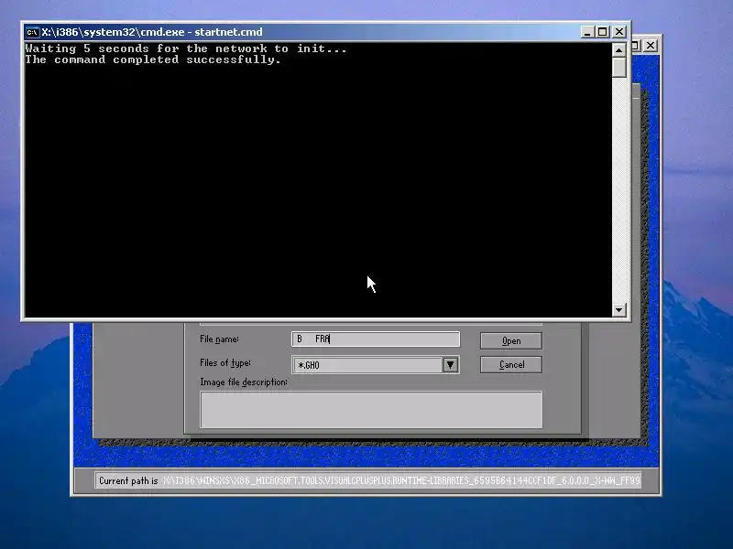Open the Files of type dropdown arrow
The image size is (733, 549).
click(450, 364)
